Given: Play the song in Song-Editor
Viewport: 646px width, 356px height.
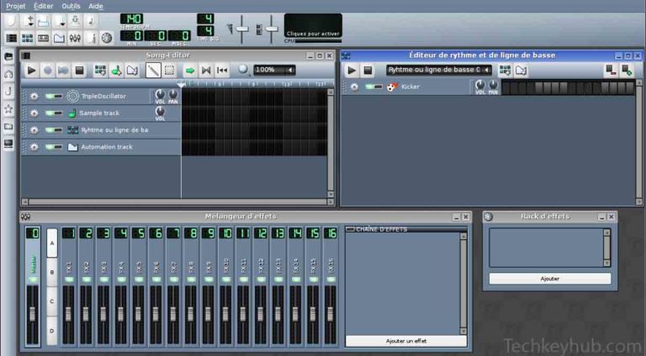Looking at the screenshot, I should pyautogui.click(x=31, y=71).
